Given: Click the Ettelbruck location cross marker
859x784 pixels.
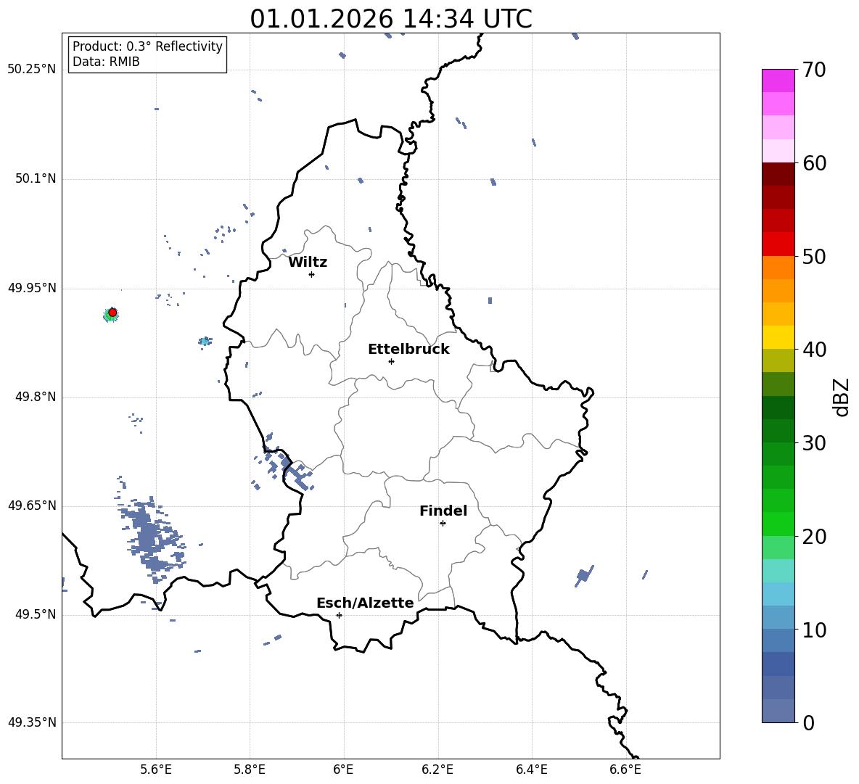Looking at the screenshot, I should coord(390,361).
